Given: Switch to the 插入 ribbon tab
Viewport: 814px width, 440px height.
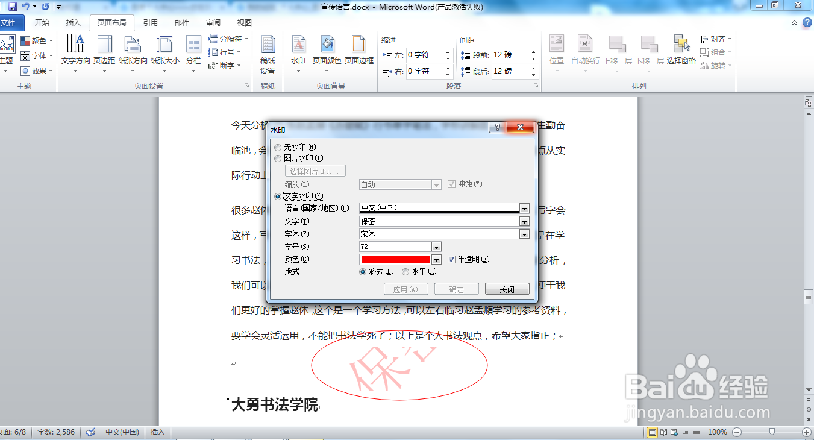Looking at the screenshot, I should click(x=72, y=22).
